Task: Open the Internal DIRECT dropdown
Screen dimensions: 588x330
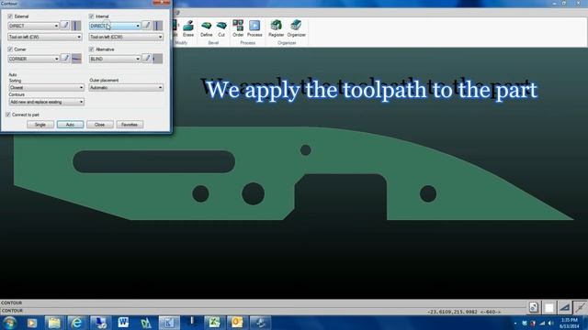Action: coord(115,26)
